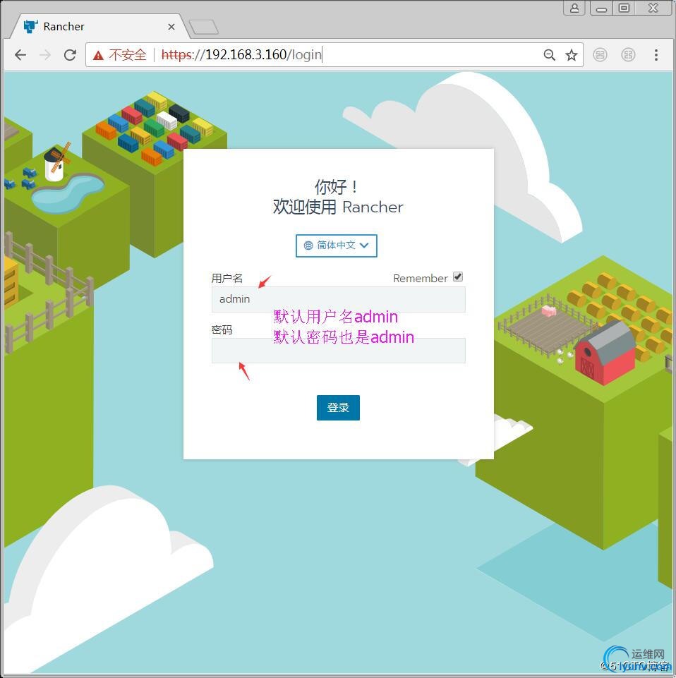Reload the page with the refresh icon
This screenshot has width=676, height=678.
[x=70, y=55]
